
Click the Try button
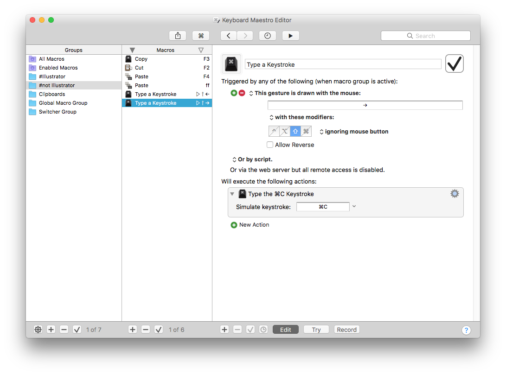click(x=316, y=330)
